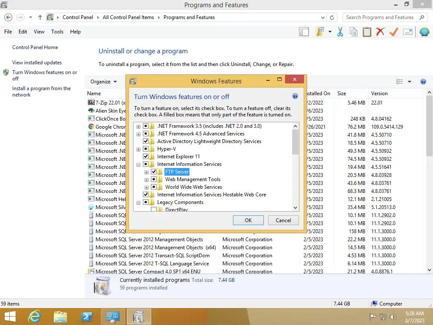Open Control Panel Home link

tap(35, 47)
